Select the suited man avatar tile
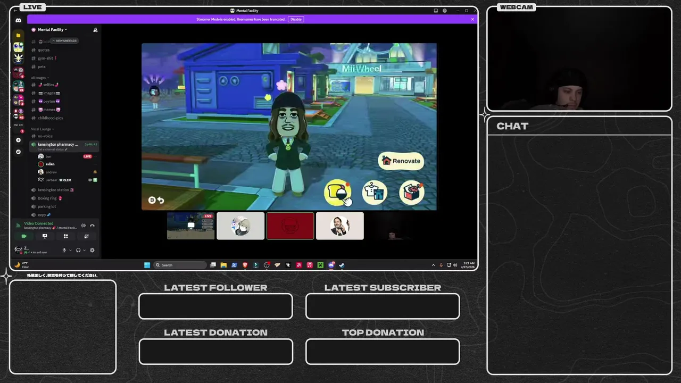Screen dimensions: 681x383 click(340, 226)
